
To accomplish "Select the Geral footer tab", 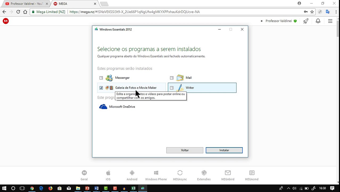I will pos(84,175).
